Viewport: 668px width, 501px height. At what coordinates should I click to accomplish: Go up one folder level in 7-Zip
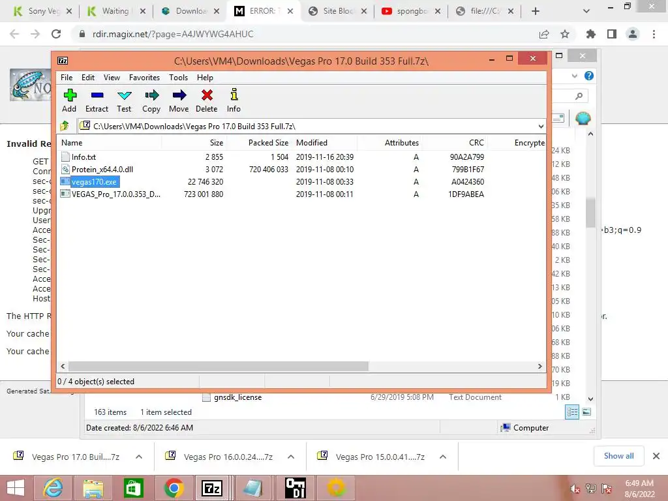pos(65,126)
